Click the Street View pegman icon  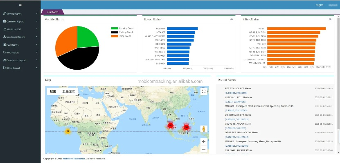[x=203, y=129]
